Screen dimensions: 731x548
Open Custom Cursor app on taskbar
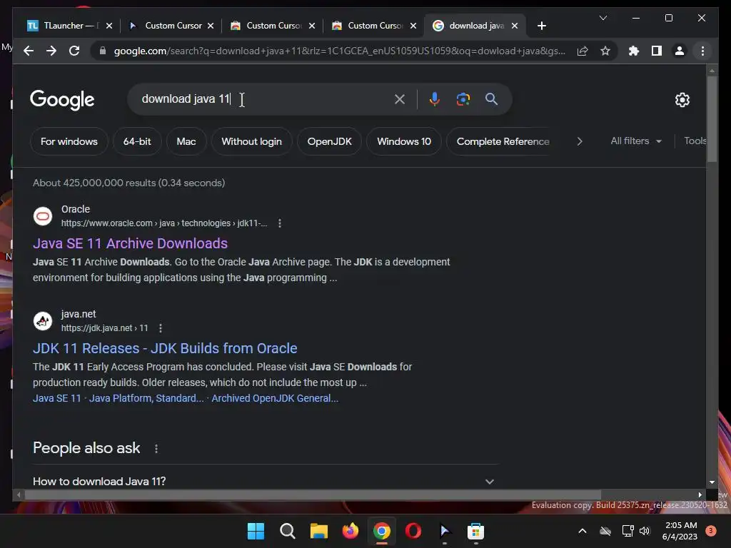(444, 531)
